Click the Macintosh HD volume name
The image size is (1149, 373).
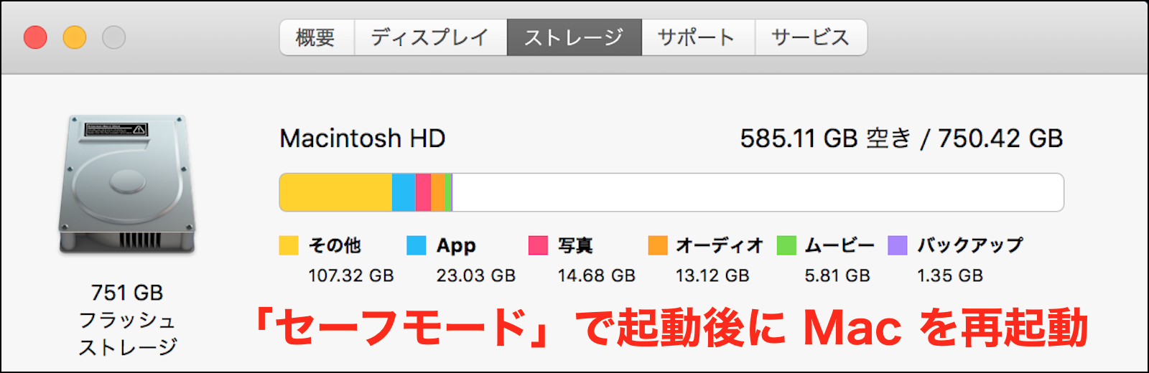tap(363, 138)
